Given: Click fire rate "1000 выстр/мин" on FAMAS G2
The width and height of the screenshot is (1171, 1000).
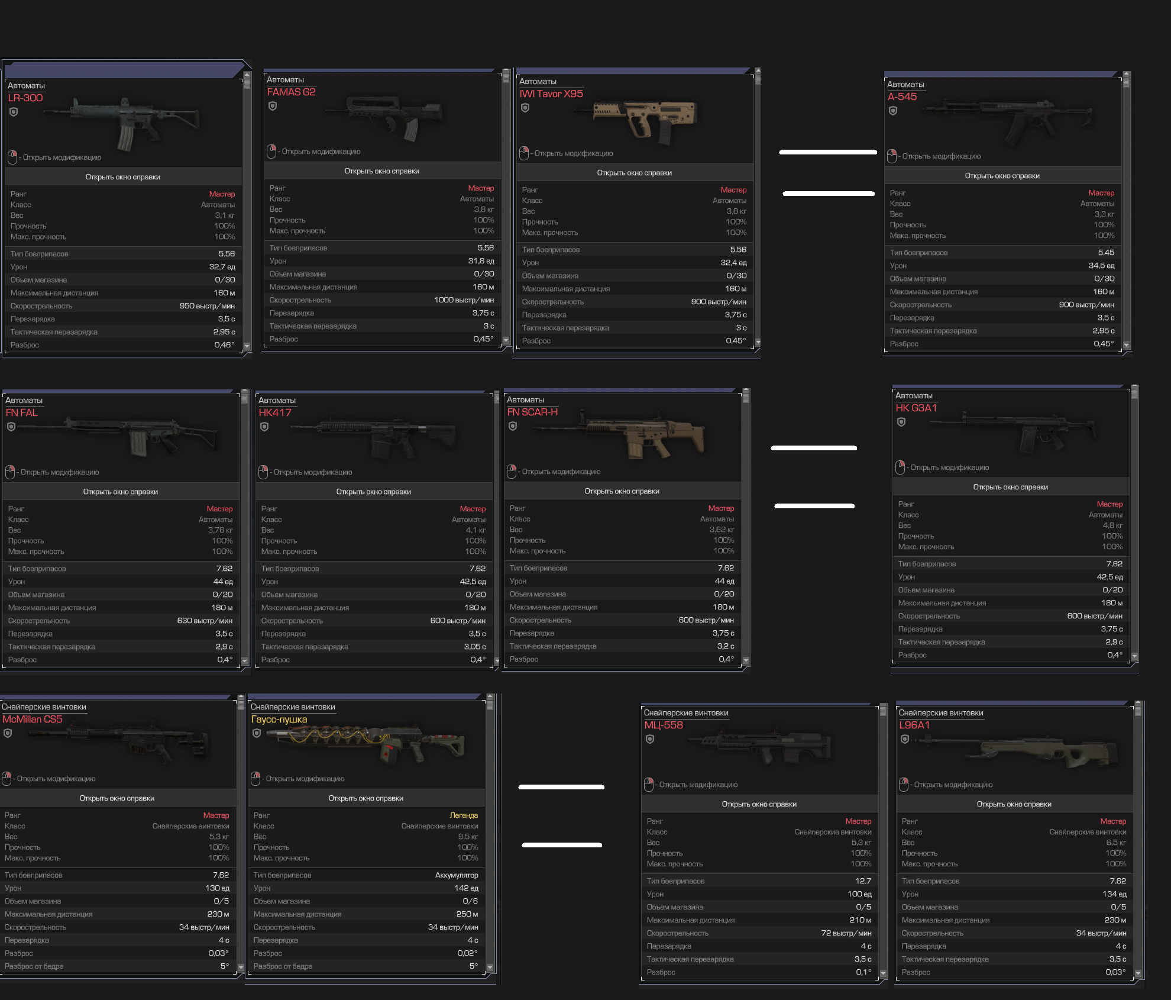Looking at the screenshot, I should click(464, 300).
